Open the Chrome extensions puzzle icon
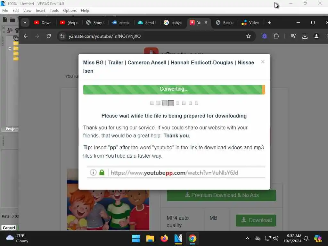Viewport: 328px width, 246px height. [276, 36]
